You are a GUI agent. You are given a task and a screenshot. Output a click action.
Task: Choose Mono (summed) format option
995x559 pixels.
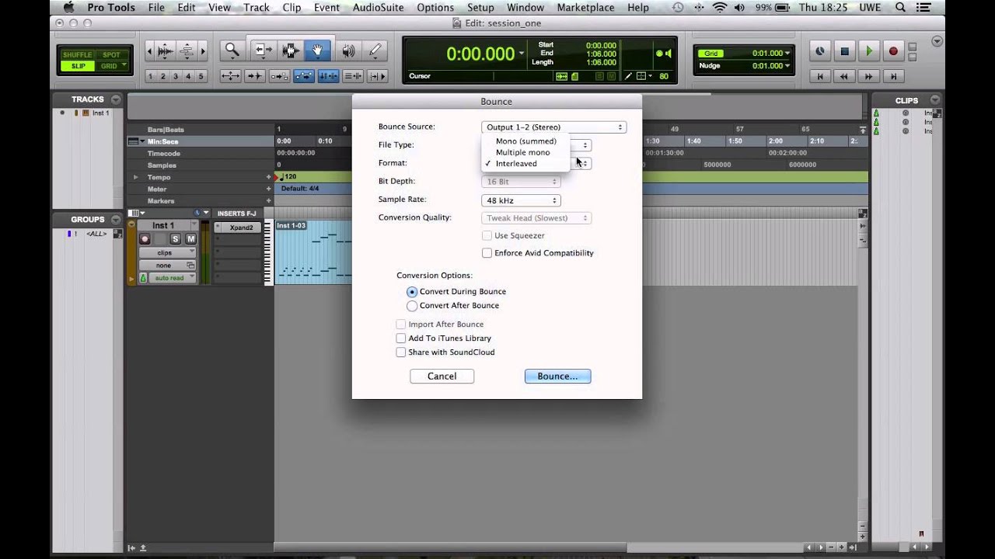click(x=525, y=141)
